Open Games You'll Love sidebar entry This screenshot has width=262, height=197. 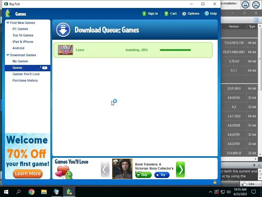(x=26, y=74)
